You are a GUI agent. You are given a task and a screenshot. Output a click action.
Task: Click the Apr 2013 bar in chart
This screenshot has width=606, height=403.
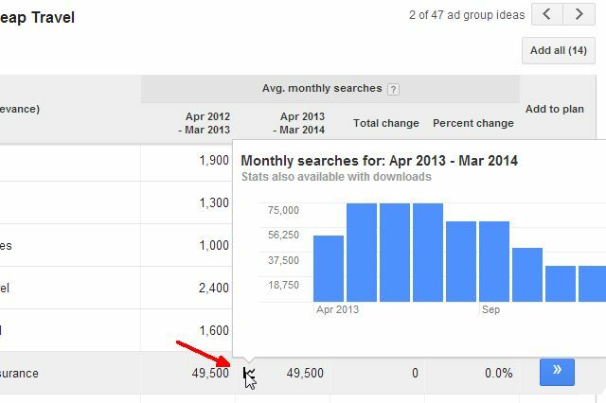point(329,269)
